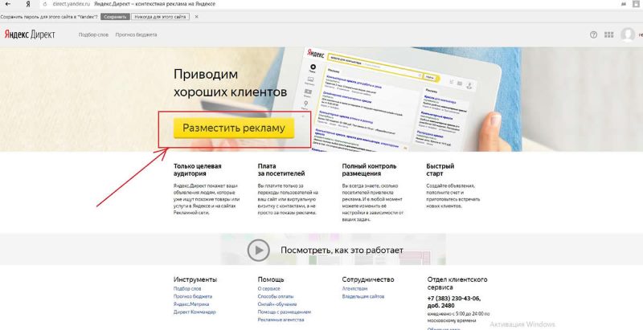
Task: Click the 'Только целевая аудитория' heading
Action: [197, 169]
